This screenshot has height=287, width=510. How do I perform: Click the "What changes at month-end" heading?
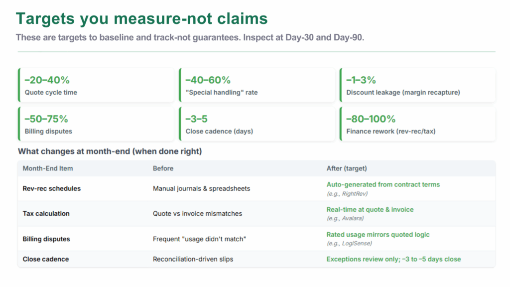(x=110, y=151)
